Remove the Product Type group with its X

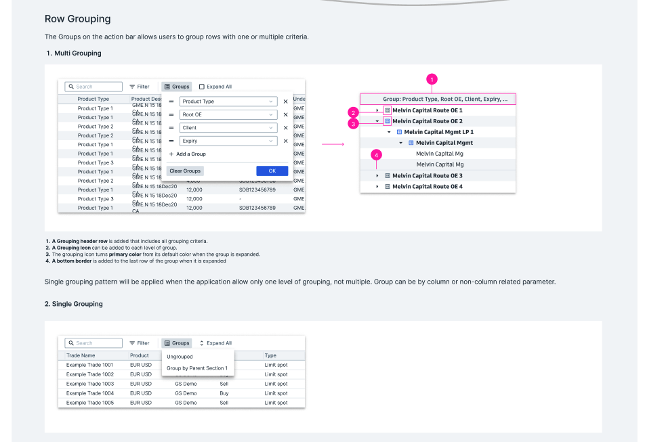pos(285,102)
